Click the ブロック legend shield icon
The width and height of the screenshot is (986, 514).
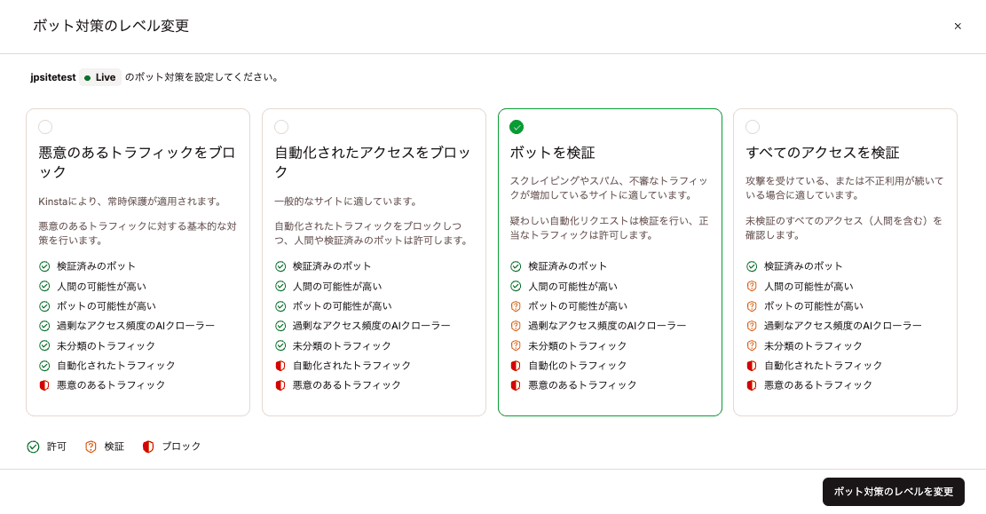pyautogui.click(x=149, y=447)
